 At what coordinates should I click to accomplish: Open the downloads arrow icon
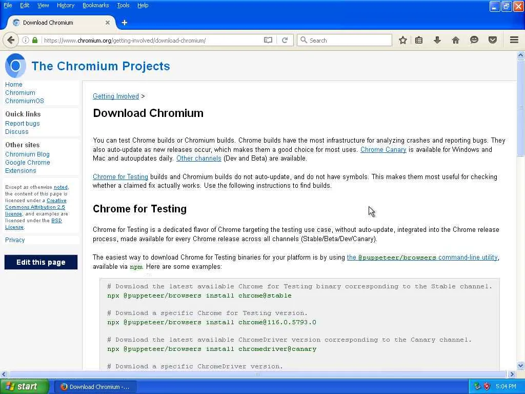pos(437,40)
